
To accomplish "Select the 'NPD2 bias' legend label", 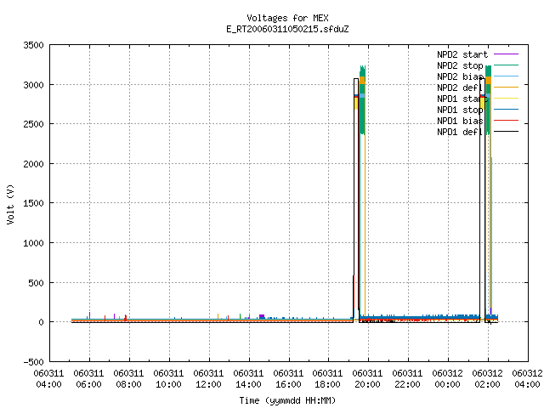I will tap(460, 76).
